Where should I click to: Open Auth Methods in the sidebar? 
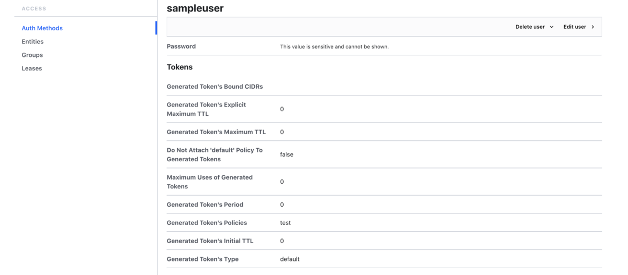click(x=42, y=28)
